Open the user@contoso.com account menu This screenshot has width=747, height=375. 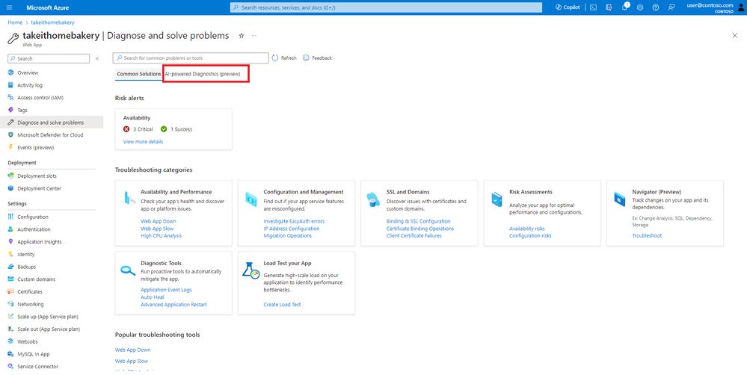point(714,7)
